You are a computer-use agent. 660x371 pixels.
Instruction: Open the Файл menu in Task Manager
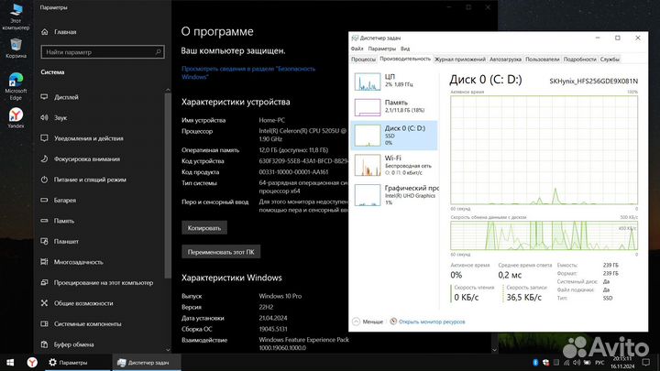coord(357,49)
